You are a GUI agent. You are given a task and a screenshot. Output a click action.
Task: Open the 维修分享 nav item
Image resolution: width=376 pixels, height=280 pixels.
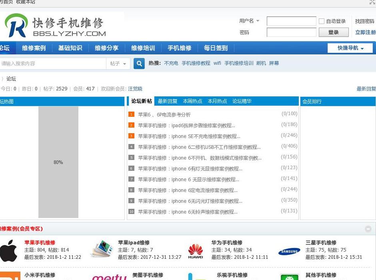[x=107, y=48]
